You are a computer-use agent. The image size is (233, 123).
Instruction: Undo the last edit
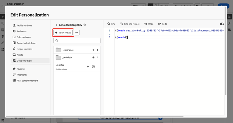149,24
